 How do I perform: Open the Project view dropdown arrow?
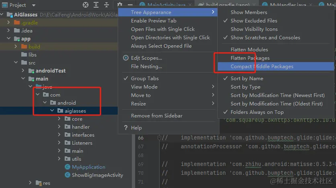coord(34,5)
